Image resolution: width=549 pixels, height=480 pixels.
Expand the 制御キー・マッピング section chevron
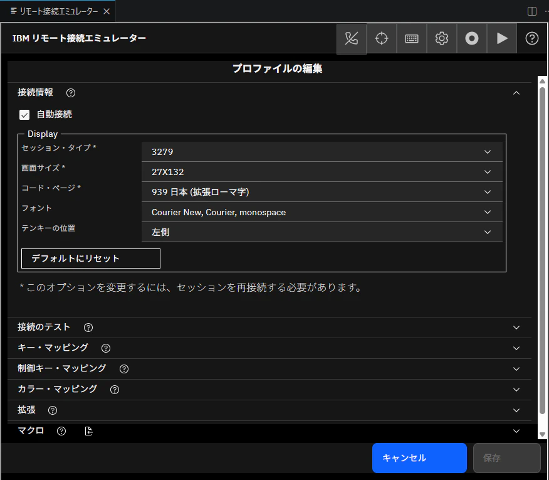coord(516,369)
